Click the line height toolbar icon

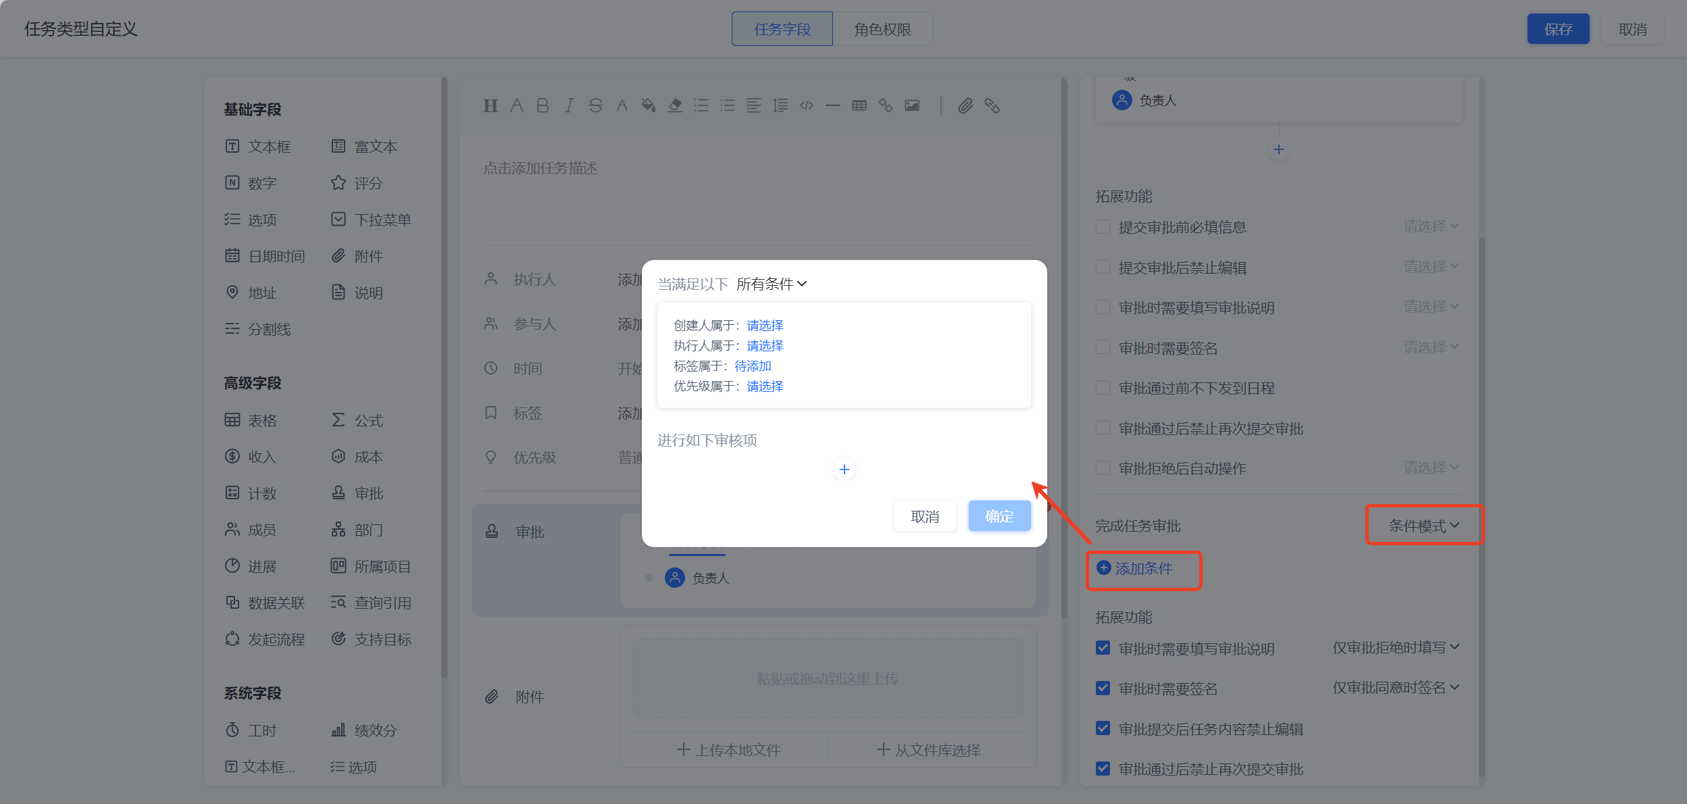point(780,105)
